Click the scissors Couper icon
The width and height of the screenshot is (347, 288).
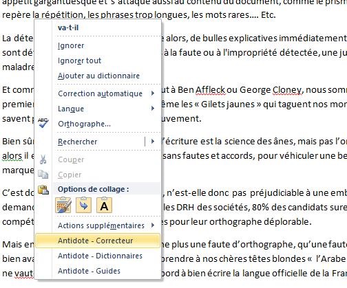43,159
